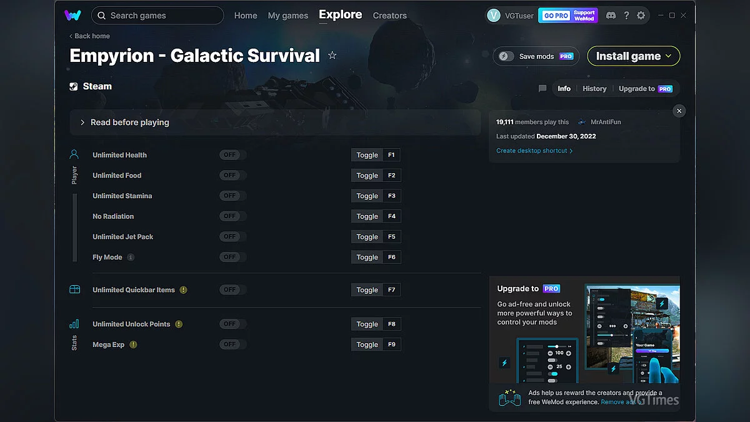Toggle Unlimited Health switch
This screenshot has width=750, height=422.
coord(232,155)
